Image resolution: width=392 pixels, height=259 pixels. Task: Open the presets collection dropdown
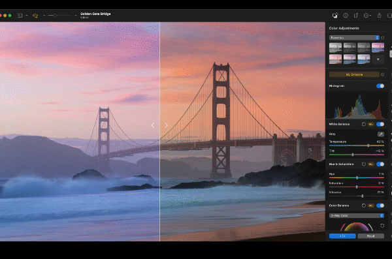point(354,38)
